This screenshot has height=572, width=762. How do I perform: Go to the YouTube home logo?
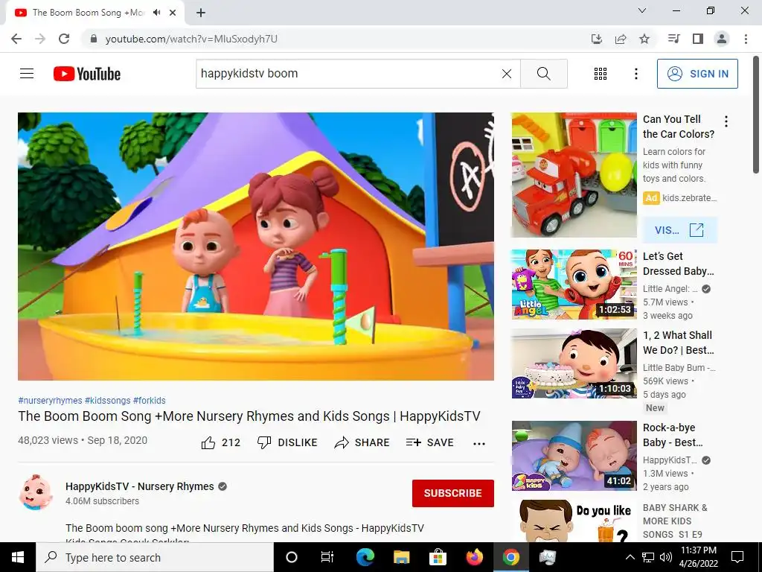pos(87,74)
